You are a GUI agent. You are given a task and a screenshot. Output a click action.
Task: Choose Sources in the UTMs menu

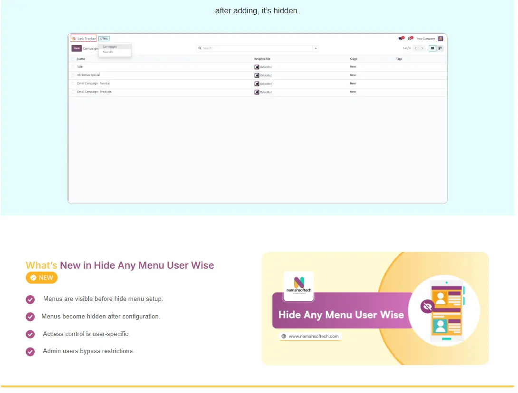click(x=108, y=52)
